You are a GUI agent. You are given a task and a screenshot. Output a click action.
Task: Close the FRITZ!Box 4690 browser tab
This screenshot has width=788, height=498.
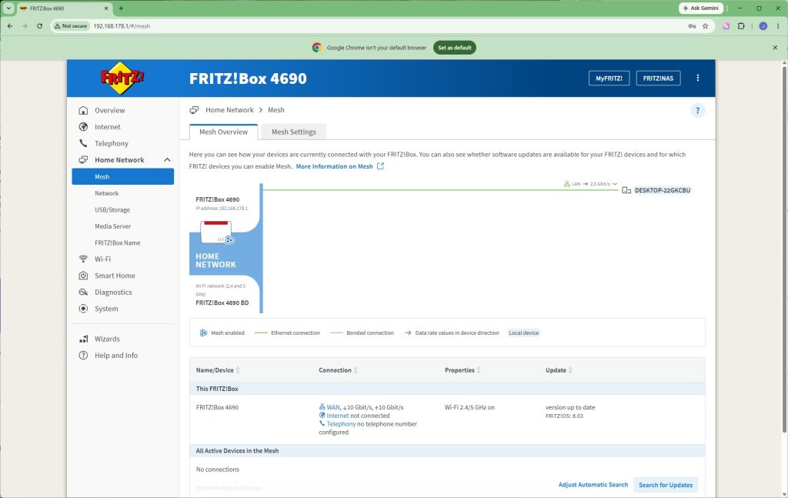pyautogui.click(x=106, y=8)
